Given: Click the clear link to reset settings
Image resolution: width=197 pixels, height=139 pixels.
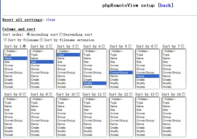Looking at the screenshot, I should coord(51,20).
